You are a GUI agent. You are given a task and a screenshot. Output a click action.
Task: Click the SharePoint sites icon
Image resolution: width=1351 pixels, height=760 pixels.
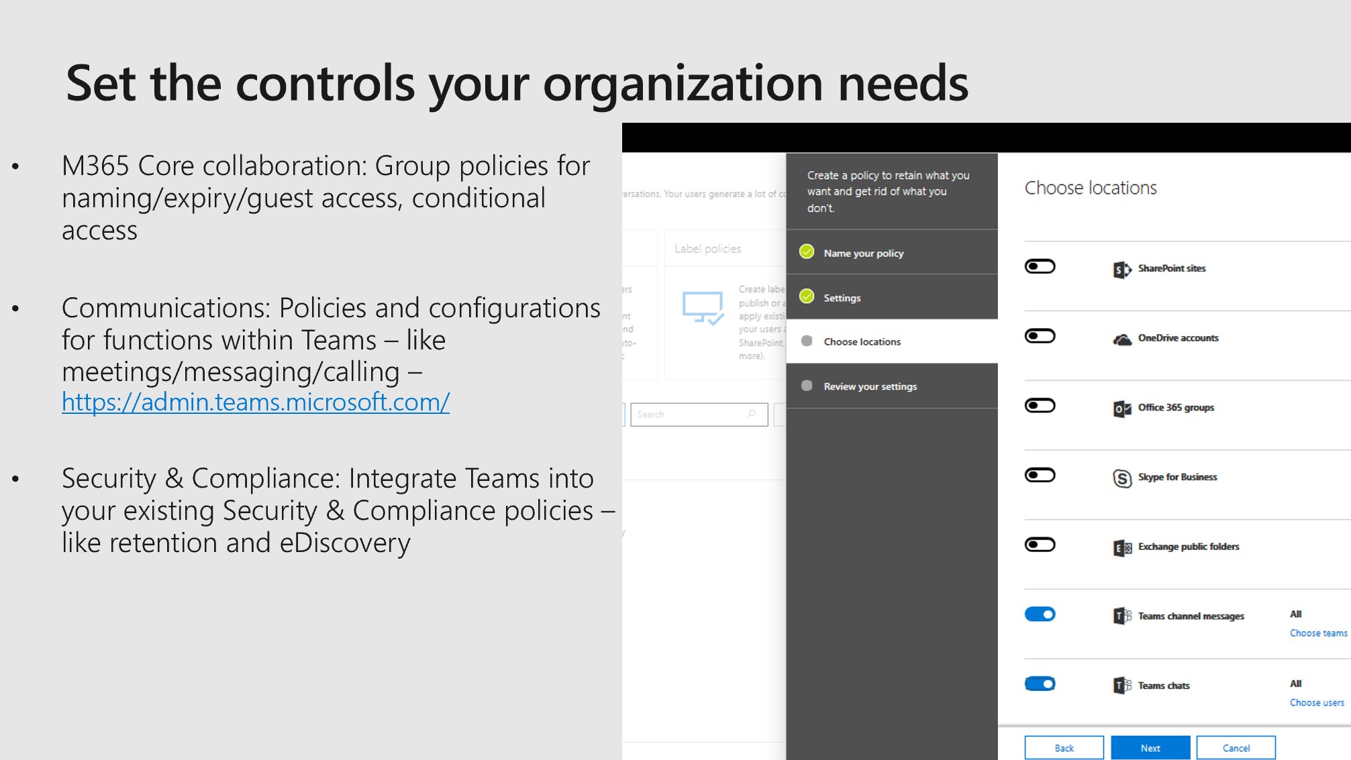[1122, 270]
